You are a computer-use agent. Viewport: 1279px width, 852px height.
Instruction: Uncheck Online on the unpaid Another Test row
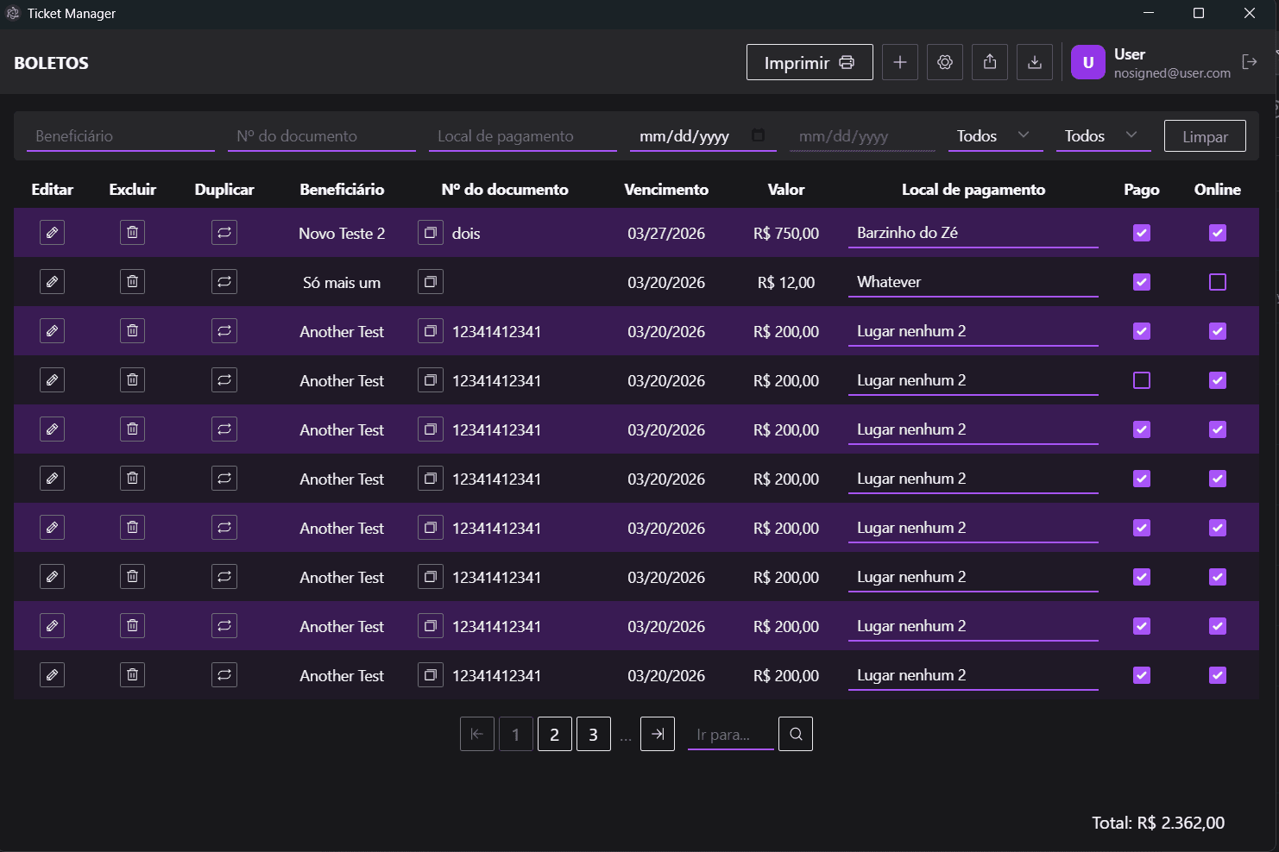click(x=1218, y=380)
